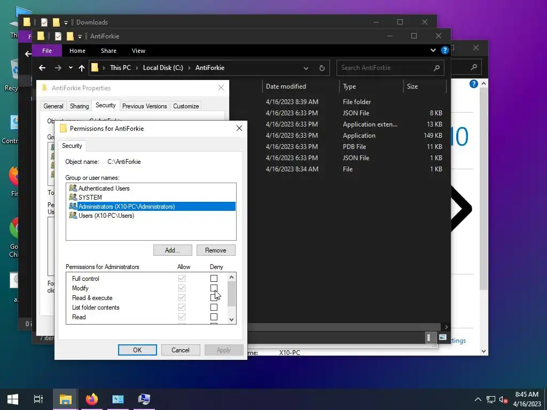Click File Explorer on the taskbar
The width and height of the screenshot is (547, 410).
click(x=65, y=399)
